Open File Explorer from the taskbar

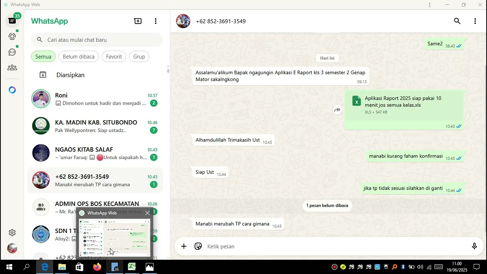(62, 267)
